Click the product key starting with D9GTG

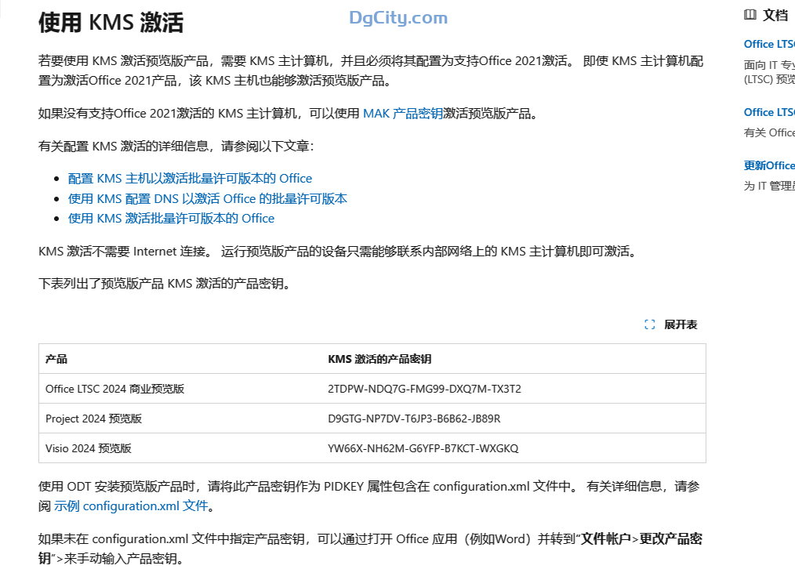point(414,419)
